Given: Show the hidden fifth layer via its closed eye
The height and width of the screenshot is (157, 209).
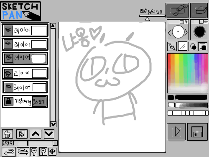Looking at the screenshot, I should point(9,87).
